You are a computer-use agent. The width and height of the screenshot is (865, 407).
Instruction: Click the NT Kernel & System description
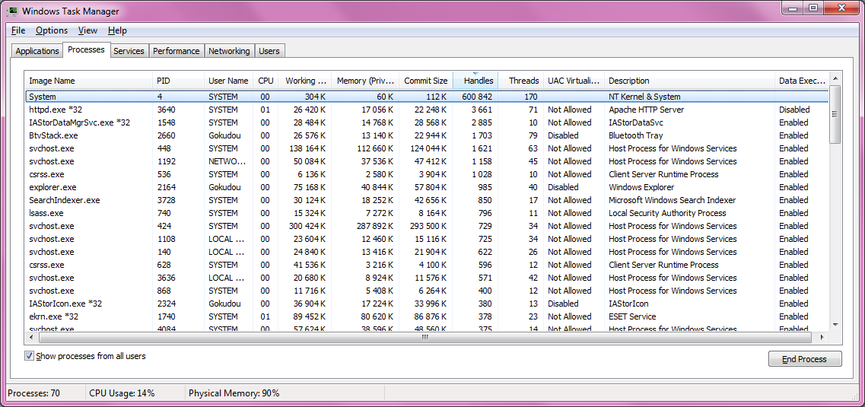point(644,97)
